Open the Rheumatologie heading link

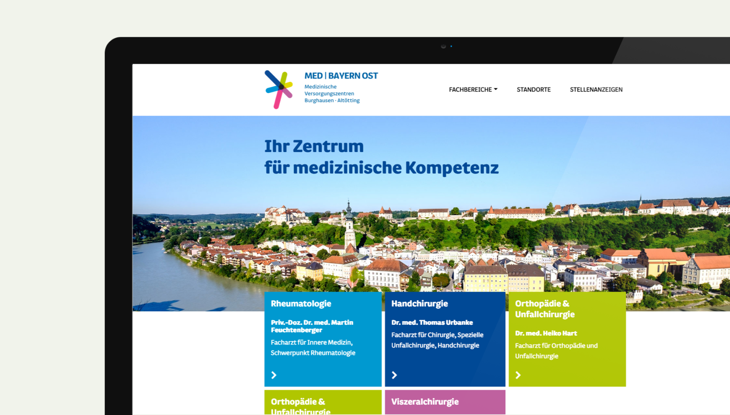[301, 304]
